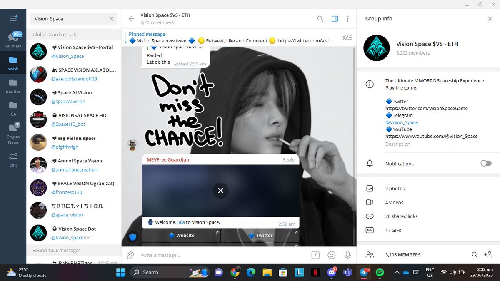The width and height of the screenshot is (500, 281).
Task: Open the GA chat folder
Action: [x=13, y=108]
